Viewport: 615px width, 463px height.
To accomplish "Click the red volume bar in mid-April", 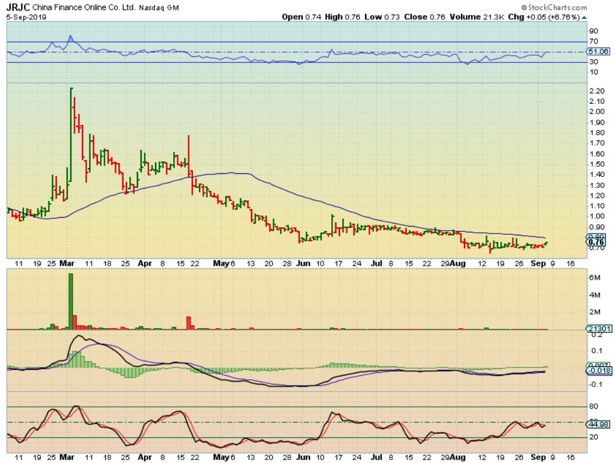I will click(189, 323).
